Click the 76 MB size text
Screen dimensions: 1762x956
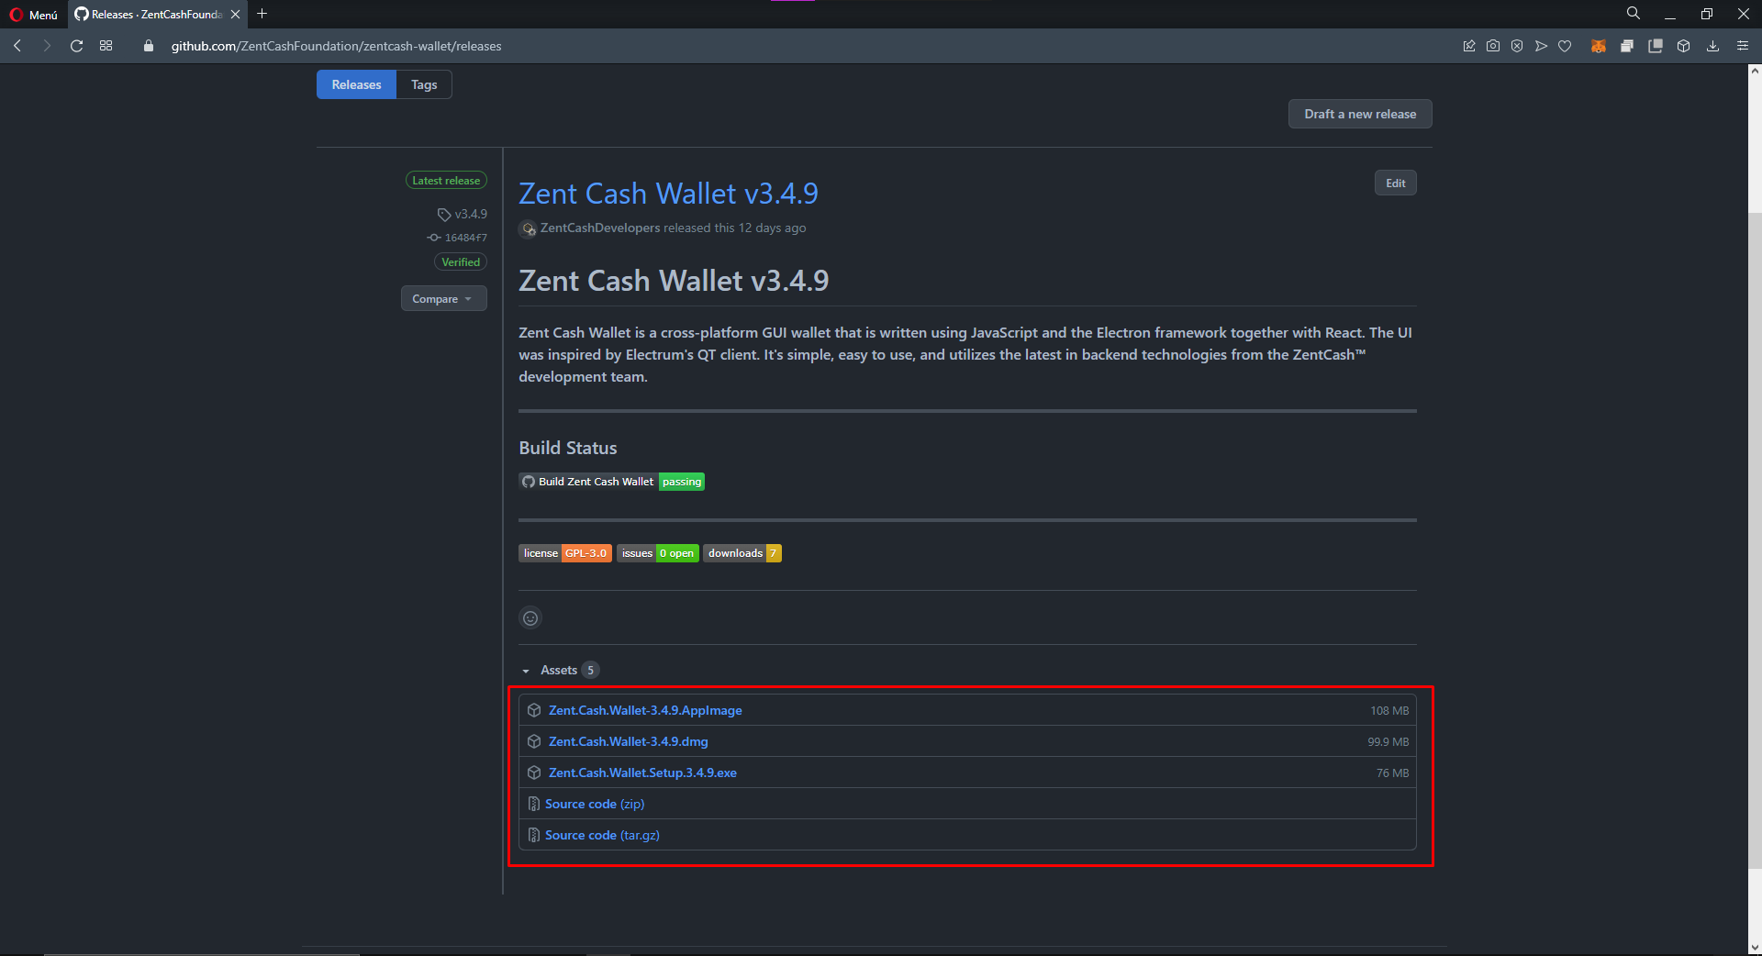point(1392,773)
